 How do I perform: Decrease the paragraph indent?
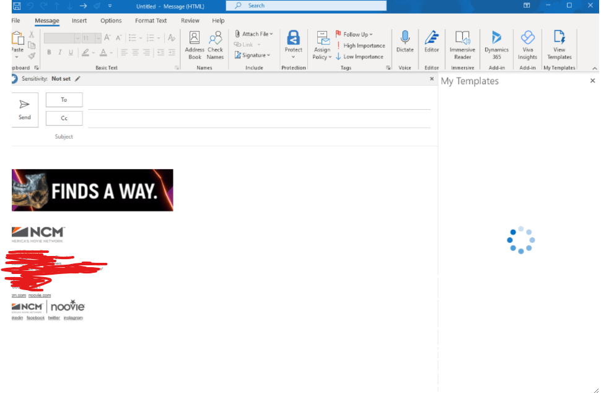click(160, 52)
